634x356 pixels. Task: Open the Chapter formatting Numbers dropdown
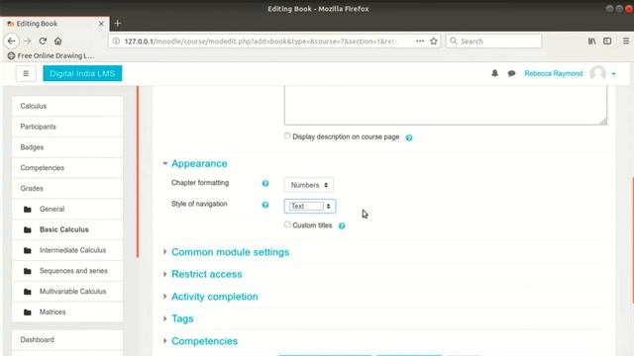pyautogui.click(x=309, y=185)
